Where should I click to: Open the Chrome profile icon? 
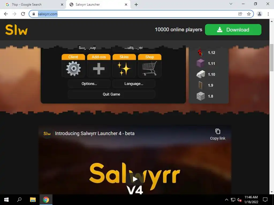click(260, 14)
